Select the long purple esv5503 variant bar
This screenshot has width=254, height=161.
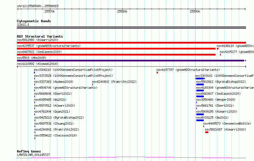(131, 61)
